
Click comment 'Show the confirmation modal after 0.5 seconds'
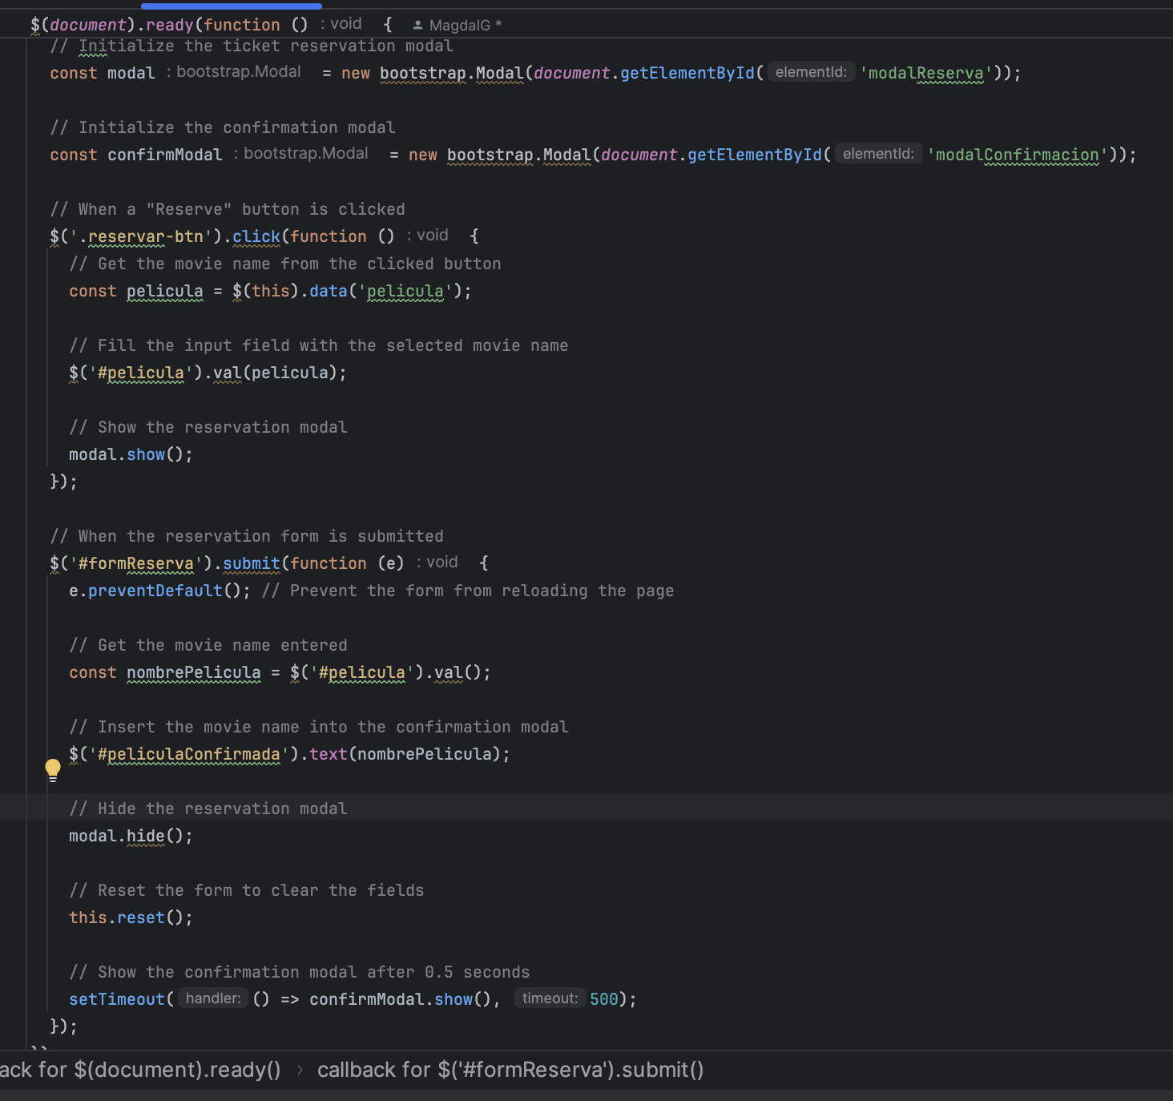click(300, 972)
